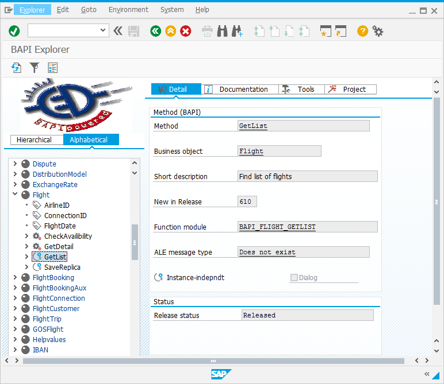The width and height of the screenshot is (444, 384).
Task: Switch to the Alphabetical tab
Action: click(91, 139)
